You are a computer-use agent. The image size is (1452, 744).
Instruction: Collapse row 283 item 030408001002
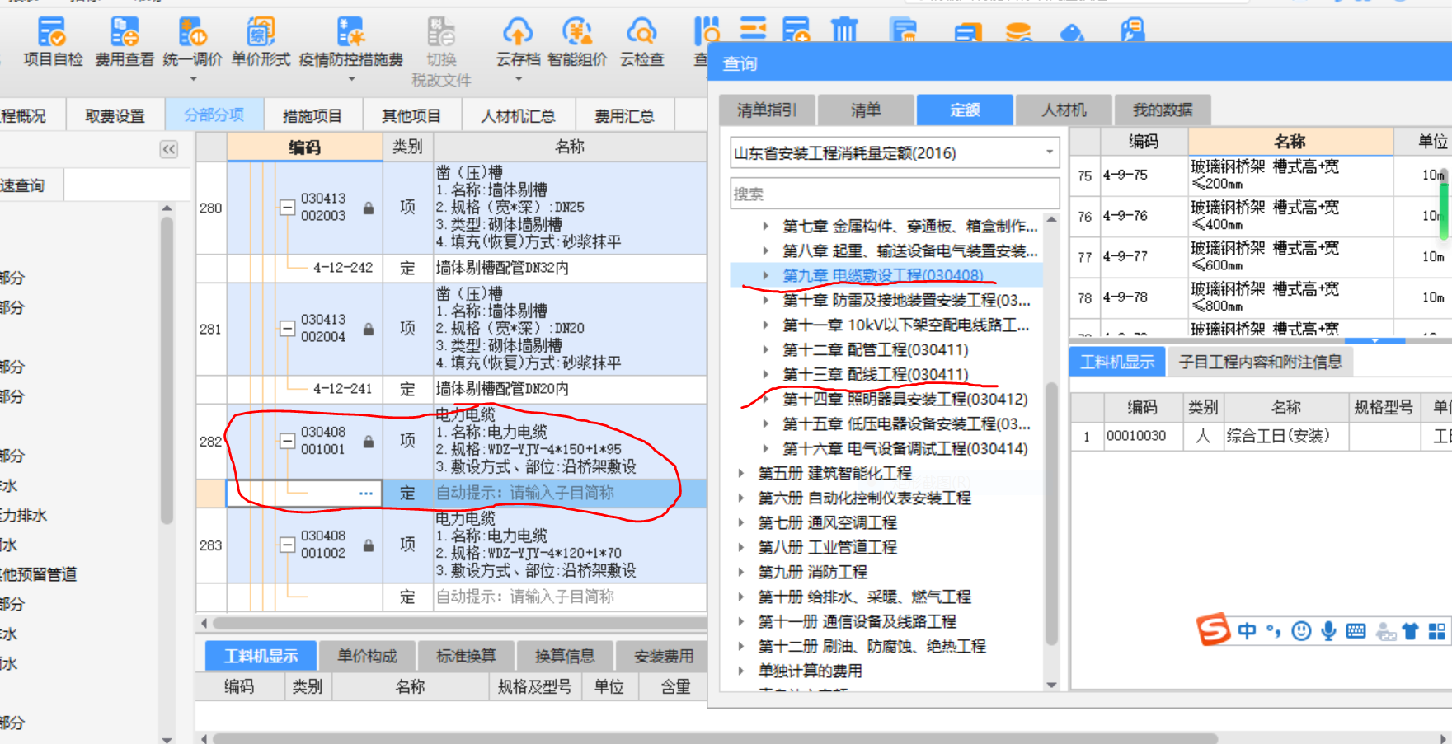(x=287, y=545)
